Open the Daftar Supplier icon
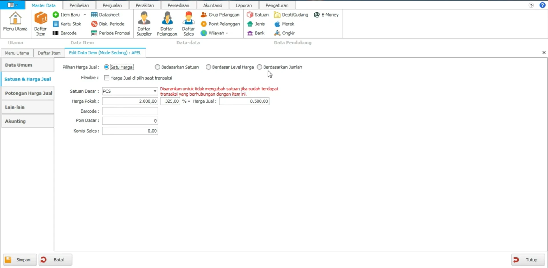This screenshot has width=548, height=268. (x=144, y=24)
